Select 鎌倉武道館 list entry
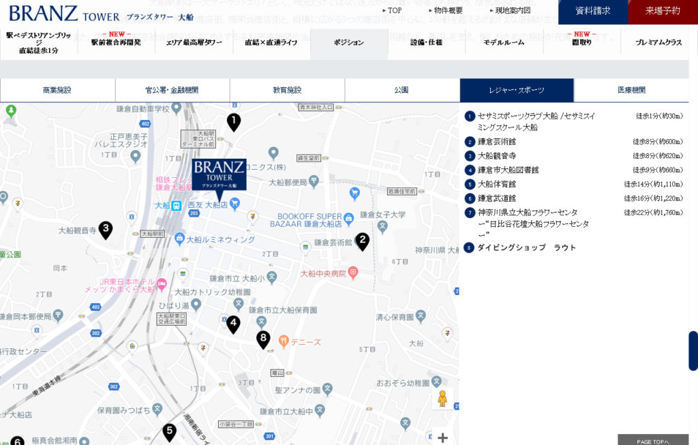This screenshot has height=445, width=698. point(574,198)
